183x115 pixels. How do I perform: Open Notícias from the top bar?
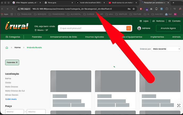(160, 21)
